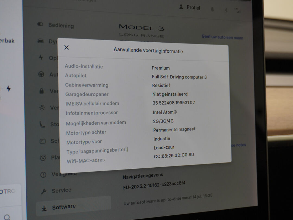Viewport: 293px width, 220px height.
Task: Select the 'Resistief' value
Action: (161, 86)
